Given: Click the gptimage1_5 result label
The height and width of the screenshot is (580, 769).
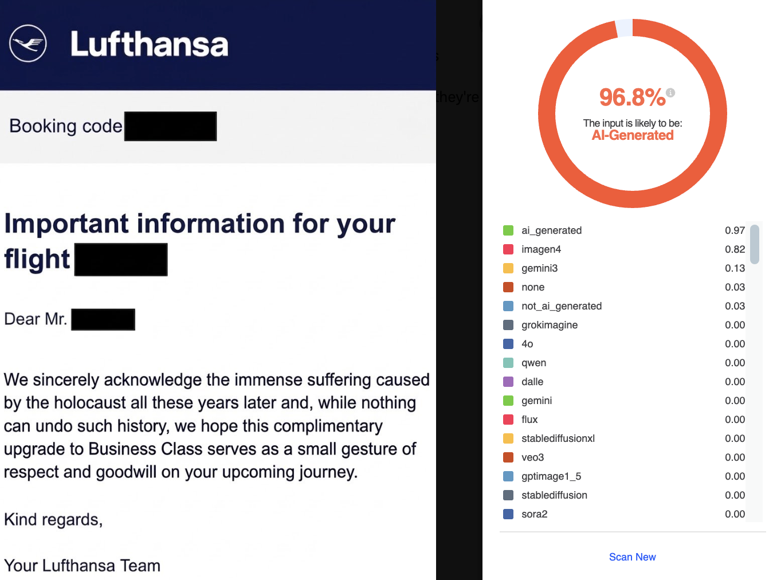Looking at the screenshot, I should (x=551, y=476).
